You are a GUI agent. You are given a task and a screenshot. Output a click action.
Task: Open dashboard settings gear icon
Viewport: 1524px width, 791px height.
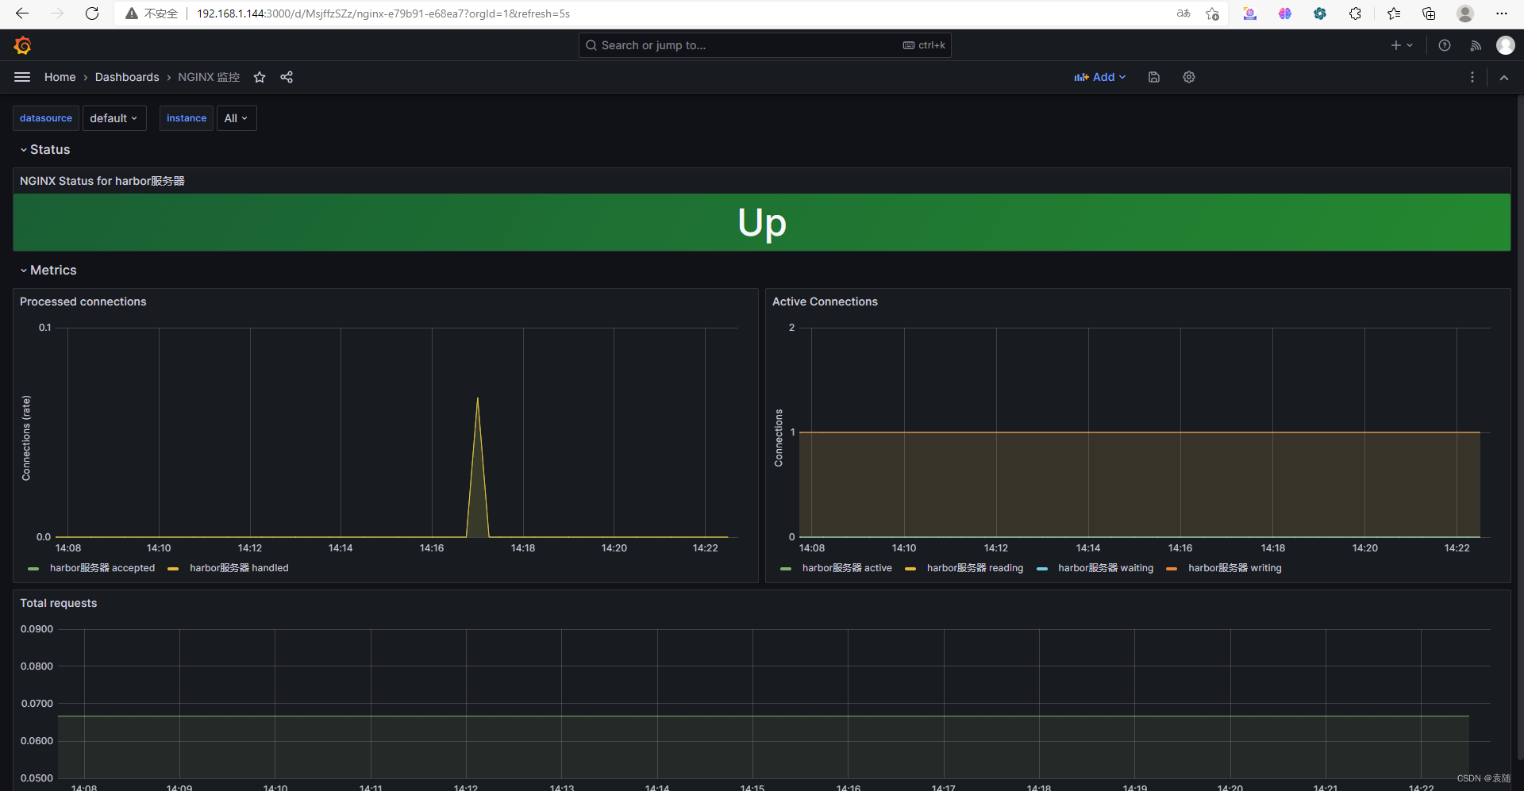1189,77
